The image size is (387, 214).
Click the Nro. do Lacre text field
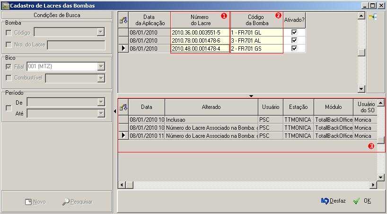coord(76,45)
